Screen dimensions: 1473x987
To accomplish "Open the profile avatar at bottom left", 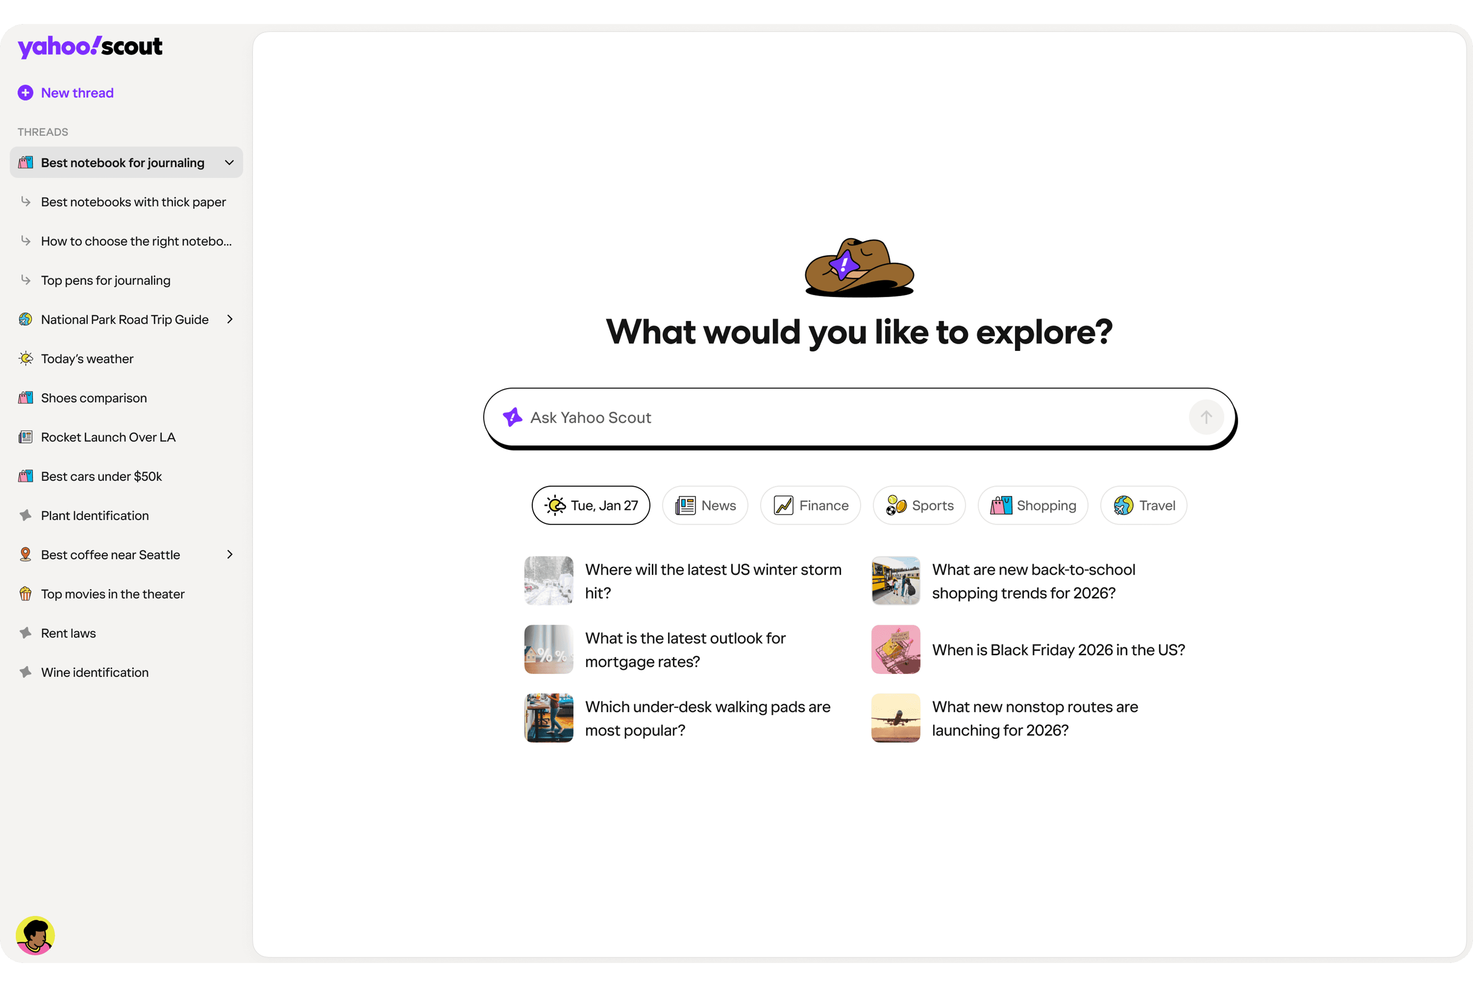I will point(36,935).
